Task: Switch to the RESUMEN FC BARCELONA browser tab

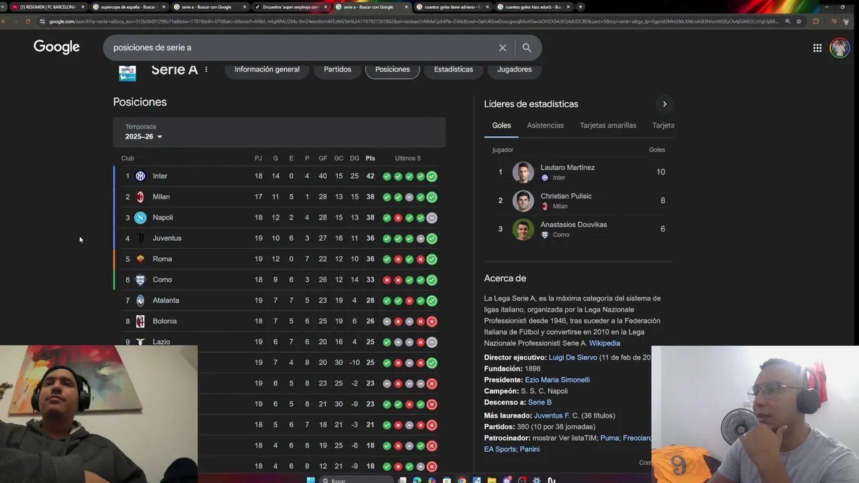Action: click(x=47, y=7)
